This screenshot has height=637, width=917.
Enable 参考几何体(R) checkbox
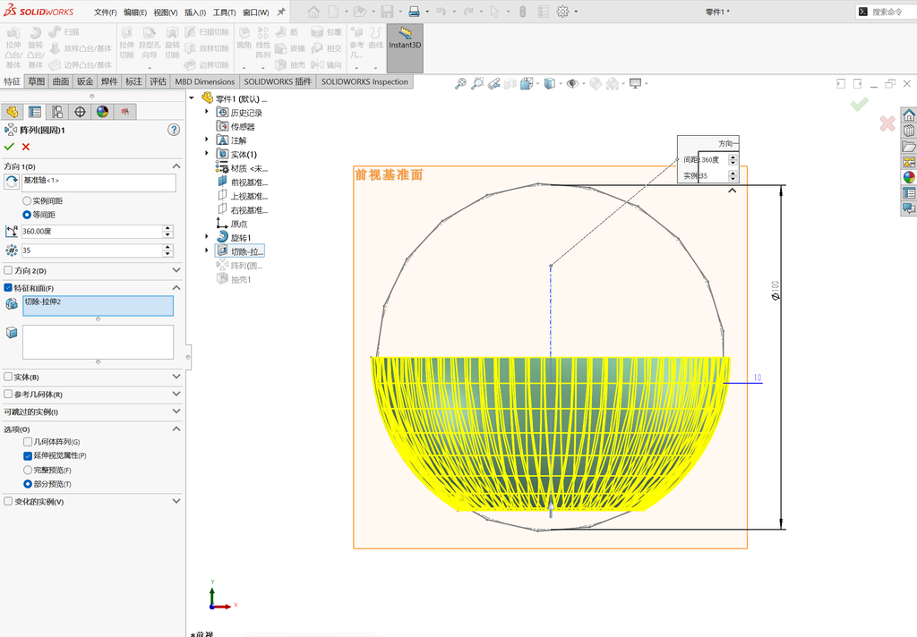coord(8,394)
